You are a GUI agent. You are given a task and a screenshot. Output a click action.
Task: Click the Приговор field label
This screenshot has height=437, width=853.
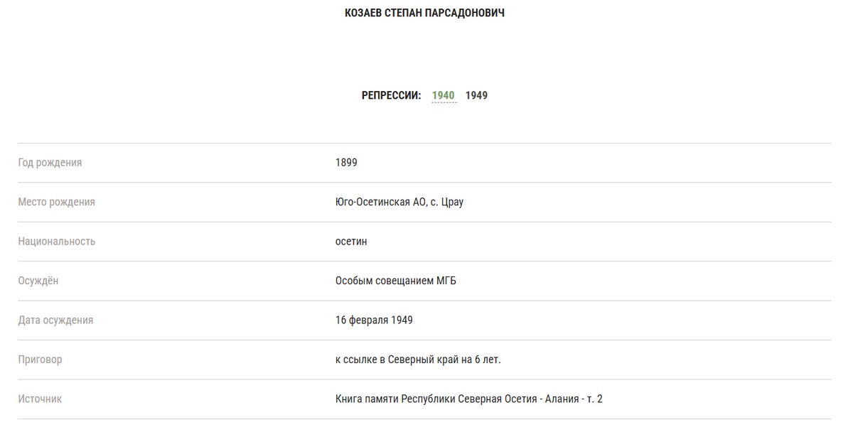[40, 360]
